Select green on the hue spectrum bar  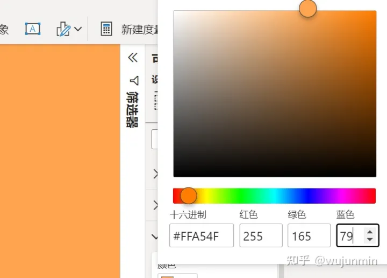[242, 196]
